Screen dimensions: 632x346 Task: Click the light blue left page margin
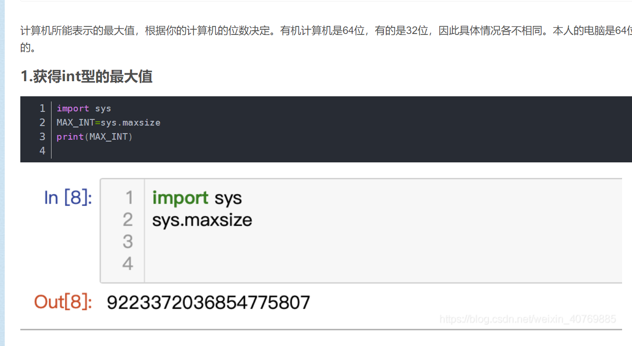2,189
